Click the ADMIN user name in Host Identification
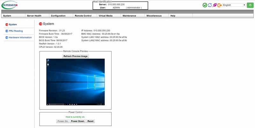 116,8
